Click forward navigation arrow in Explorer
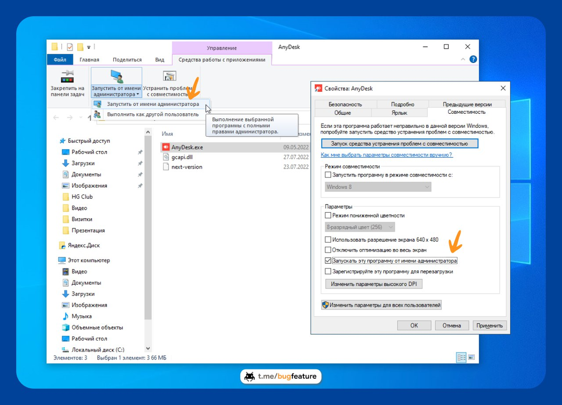562x405 pixels. (x=70, y=118)
